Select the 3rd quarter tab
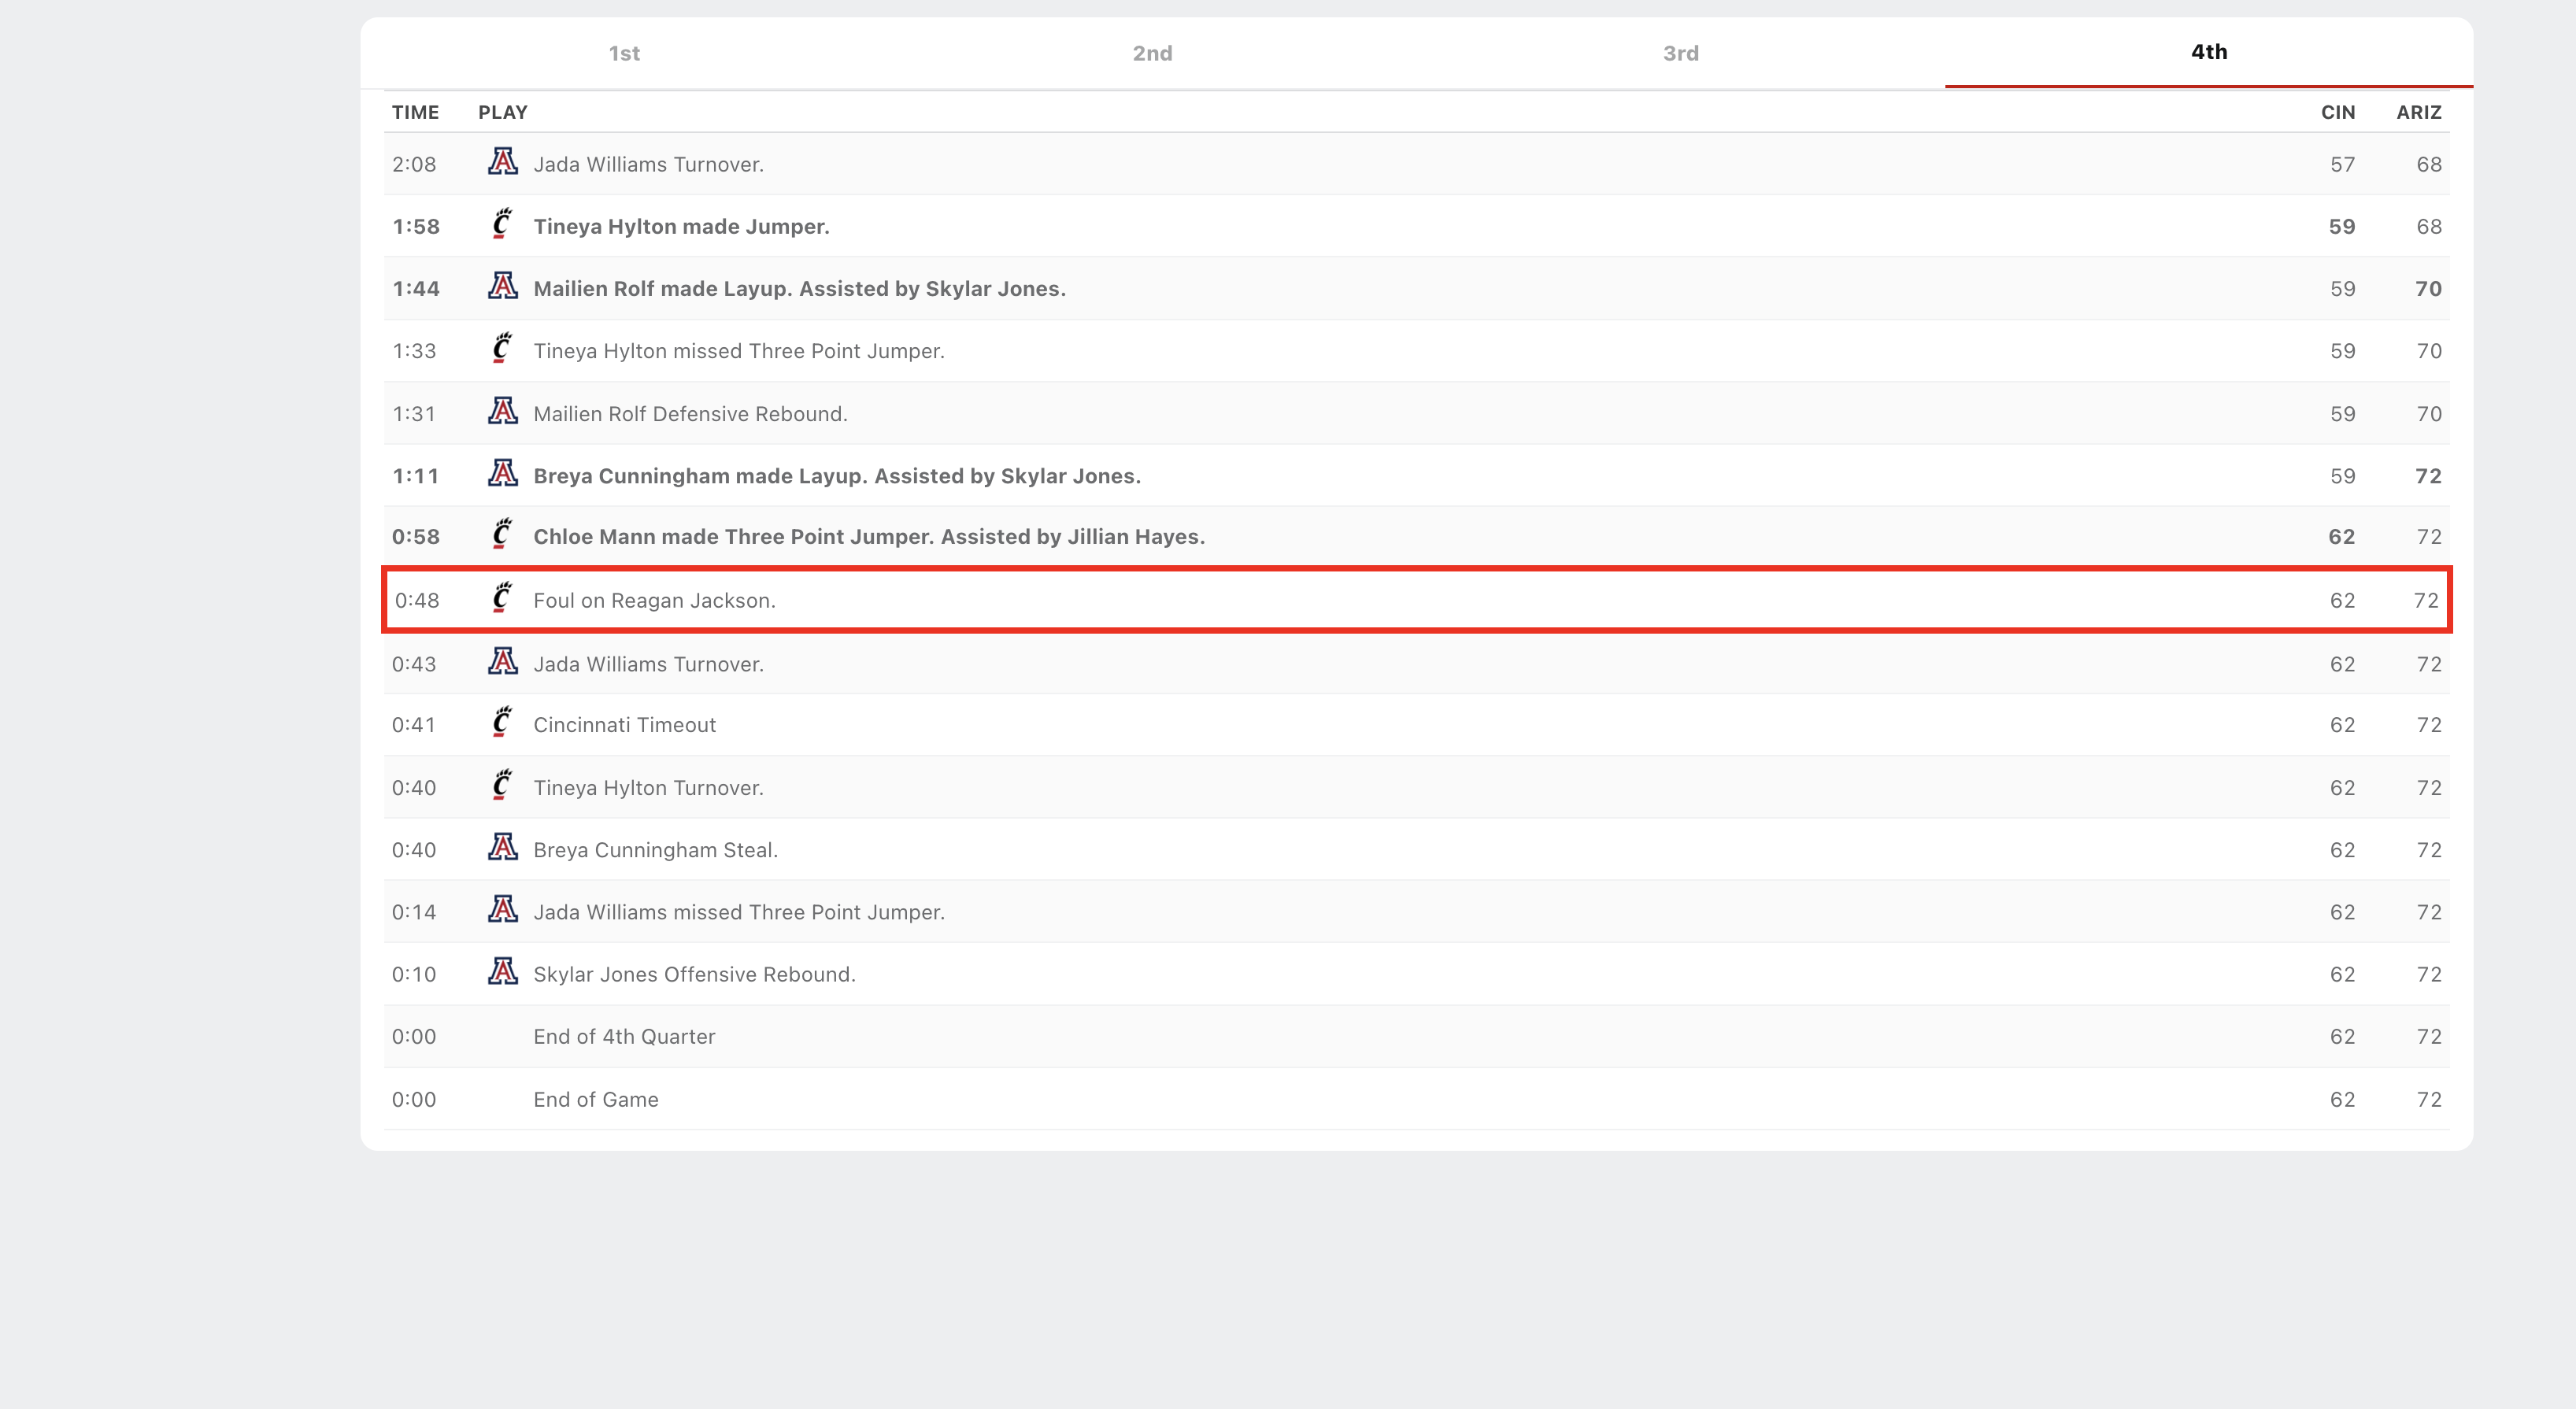The height and width of the screenshot is (1409, 2576). [x=1680, y=53]
